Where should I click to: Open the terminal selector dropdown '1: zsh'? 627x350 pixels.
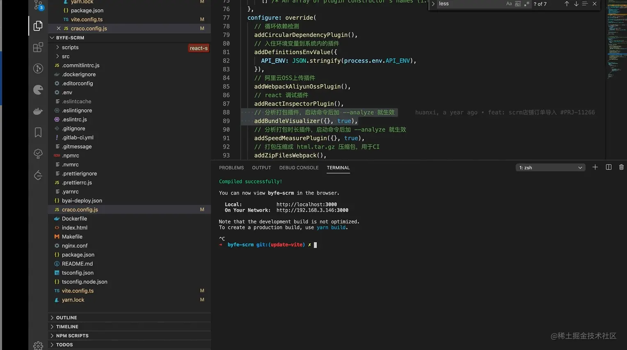[x=550, y=168]
